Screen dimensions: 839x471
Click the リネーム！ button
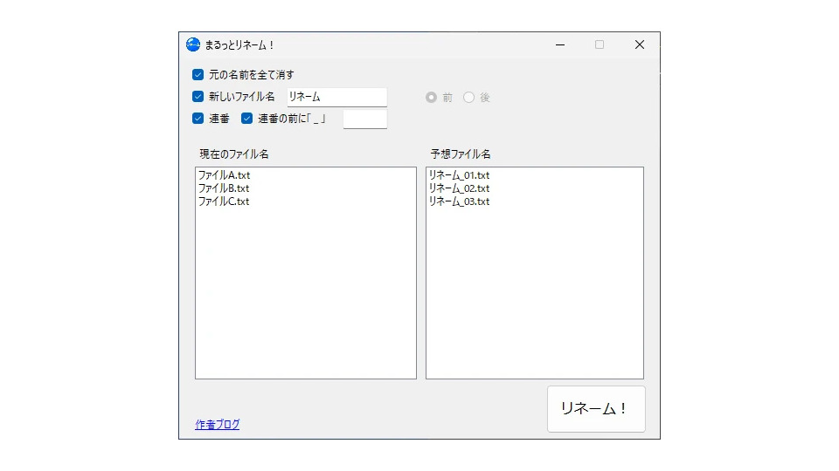coord(596,409)
